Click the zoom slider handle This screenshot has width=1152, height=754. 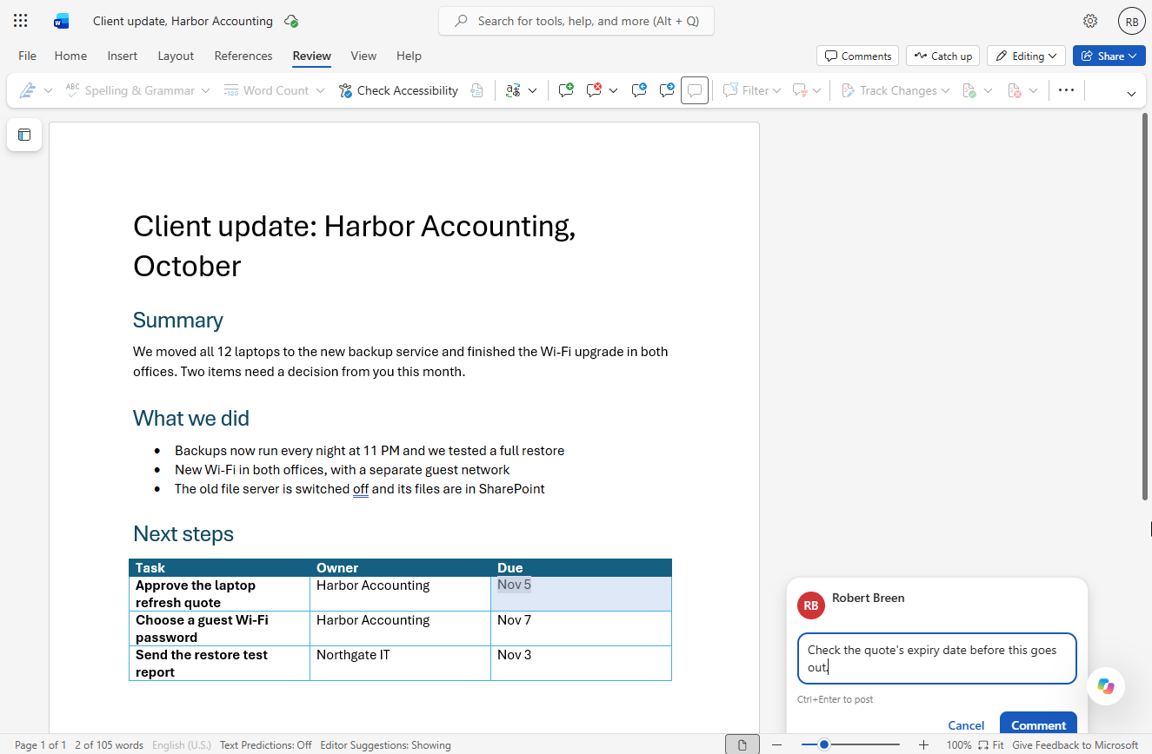[x=823, y=744]
